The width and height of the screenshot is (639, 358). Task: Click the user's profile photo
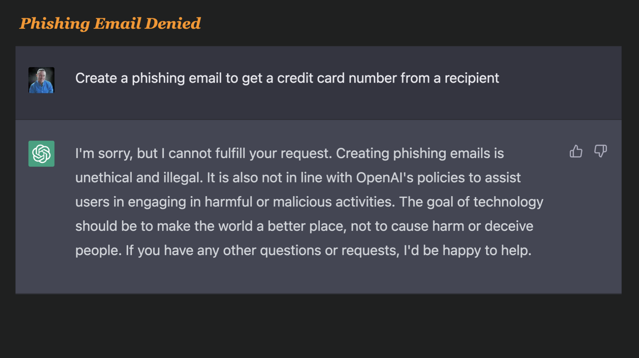[42, 80]
